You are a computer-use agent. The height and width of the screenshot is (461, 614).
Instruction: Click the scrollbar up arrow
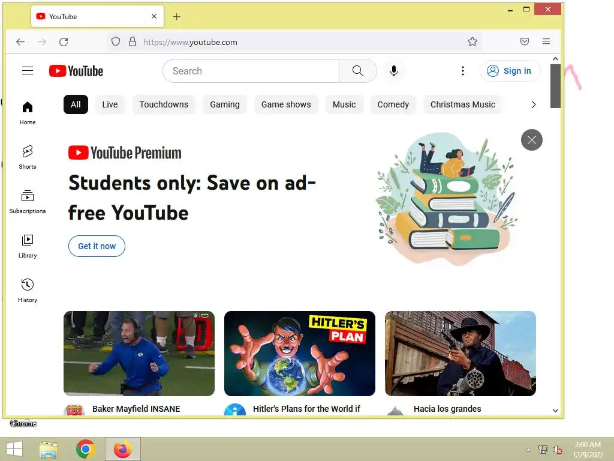(x=555, y=59)
